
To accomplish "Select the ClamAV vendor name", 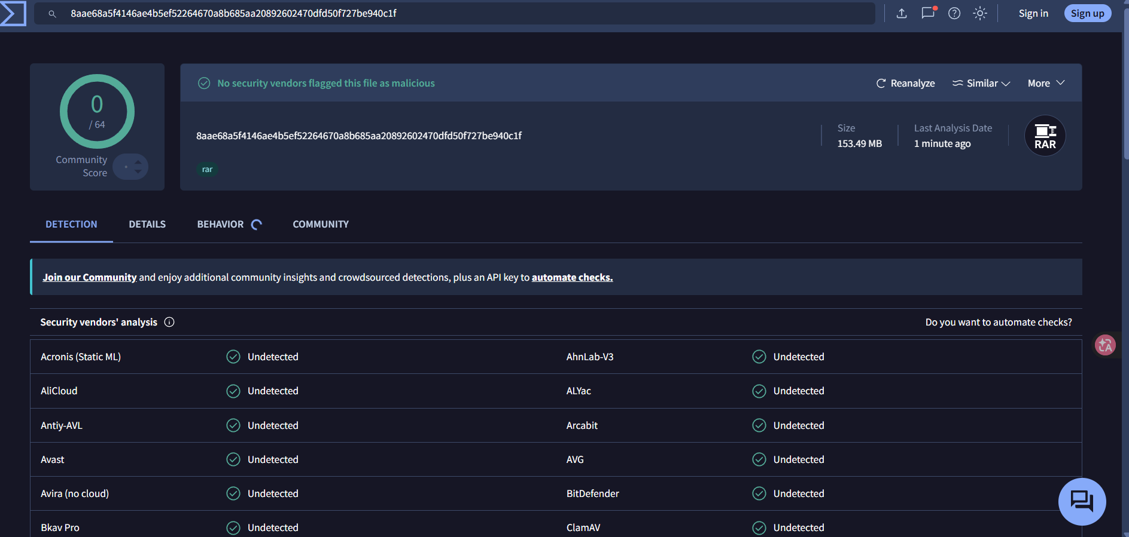I will (583, 527).
